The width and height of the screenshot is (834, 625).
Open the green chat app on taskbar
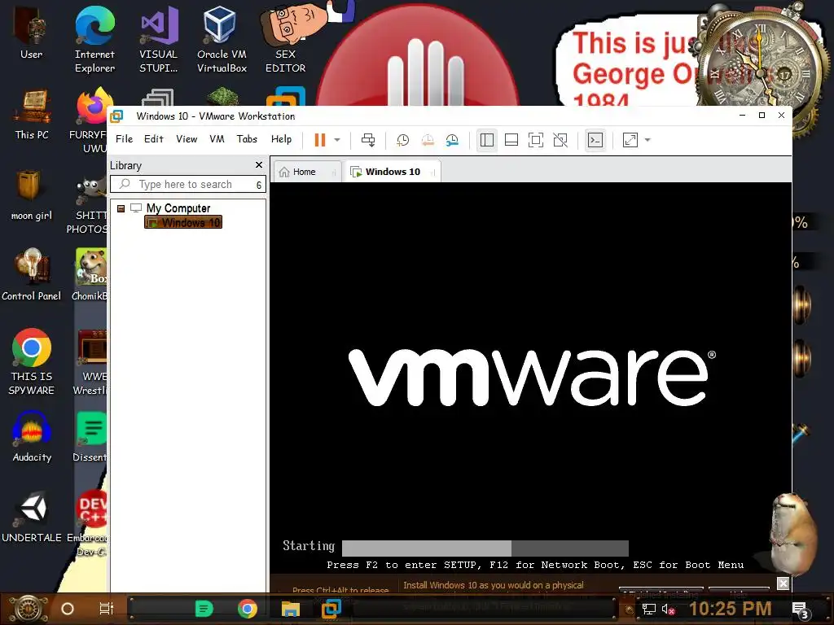click(204, 609)
